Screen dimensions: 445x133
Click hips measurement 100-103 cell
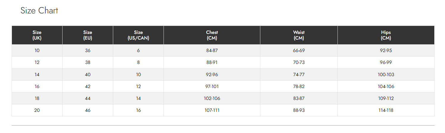tap(386, 75)
